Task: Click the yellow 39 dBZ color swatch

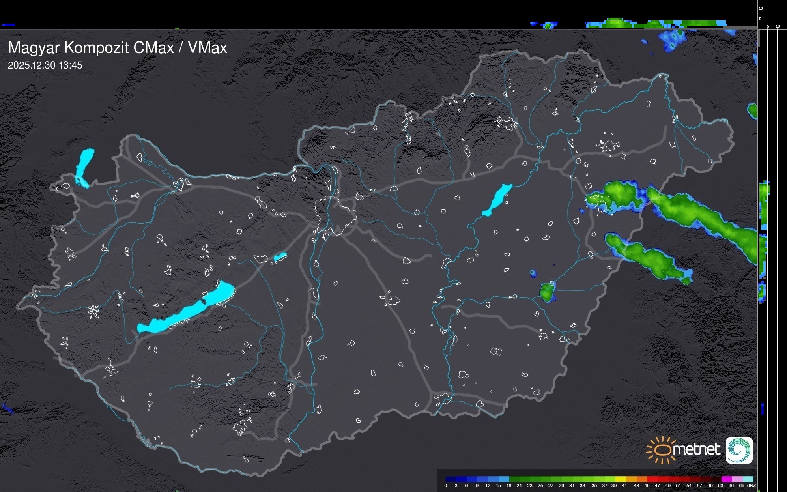Action: click(620, 479)
